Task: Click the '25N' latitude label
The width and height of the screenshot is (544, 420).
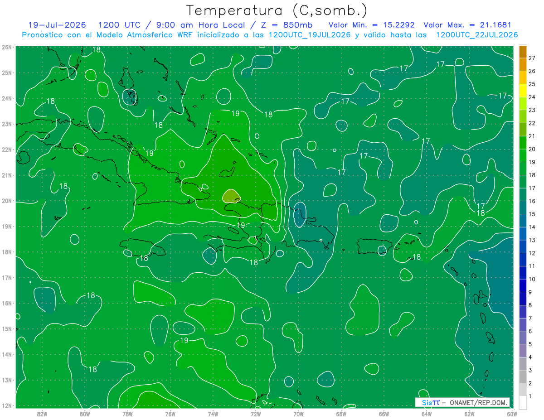Action: tap(7, 72)
